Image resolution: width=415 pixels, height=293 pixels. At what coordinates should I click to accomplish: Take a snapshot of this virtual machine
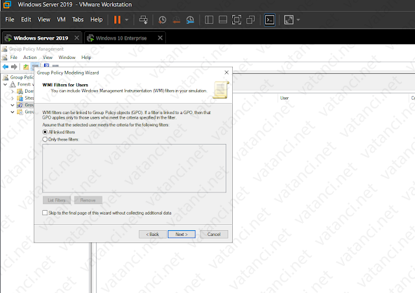[162, 19]
